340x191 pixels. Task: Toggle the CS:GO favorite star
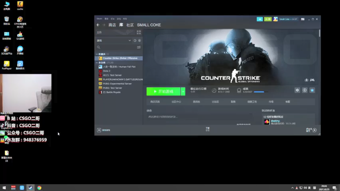point(312,90)
